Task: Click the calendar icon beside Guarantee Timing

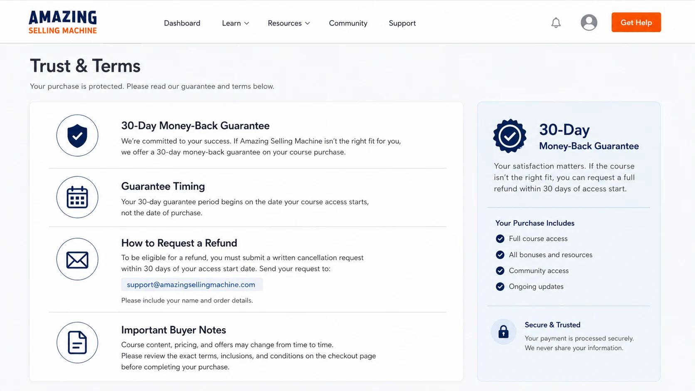Action: pos(77,197)
